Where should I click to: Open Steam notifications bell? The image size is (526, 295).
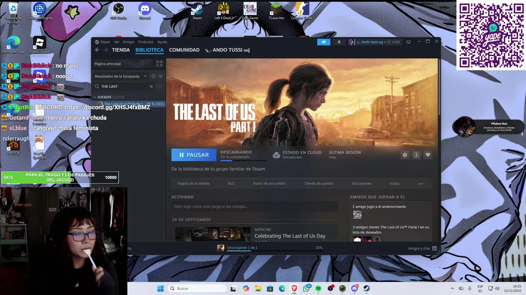pos(339,42)
